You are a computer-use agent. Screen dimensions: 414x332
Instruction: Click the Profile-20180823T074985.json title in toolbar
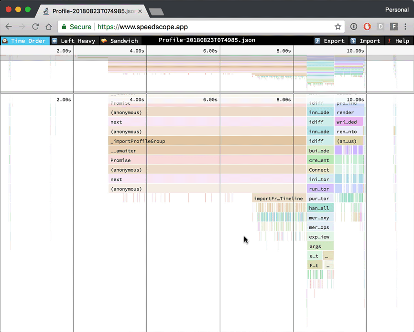tap(207, 40)
